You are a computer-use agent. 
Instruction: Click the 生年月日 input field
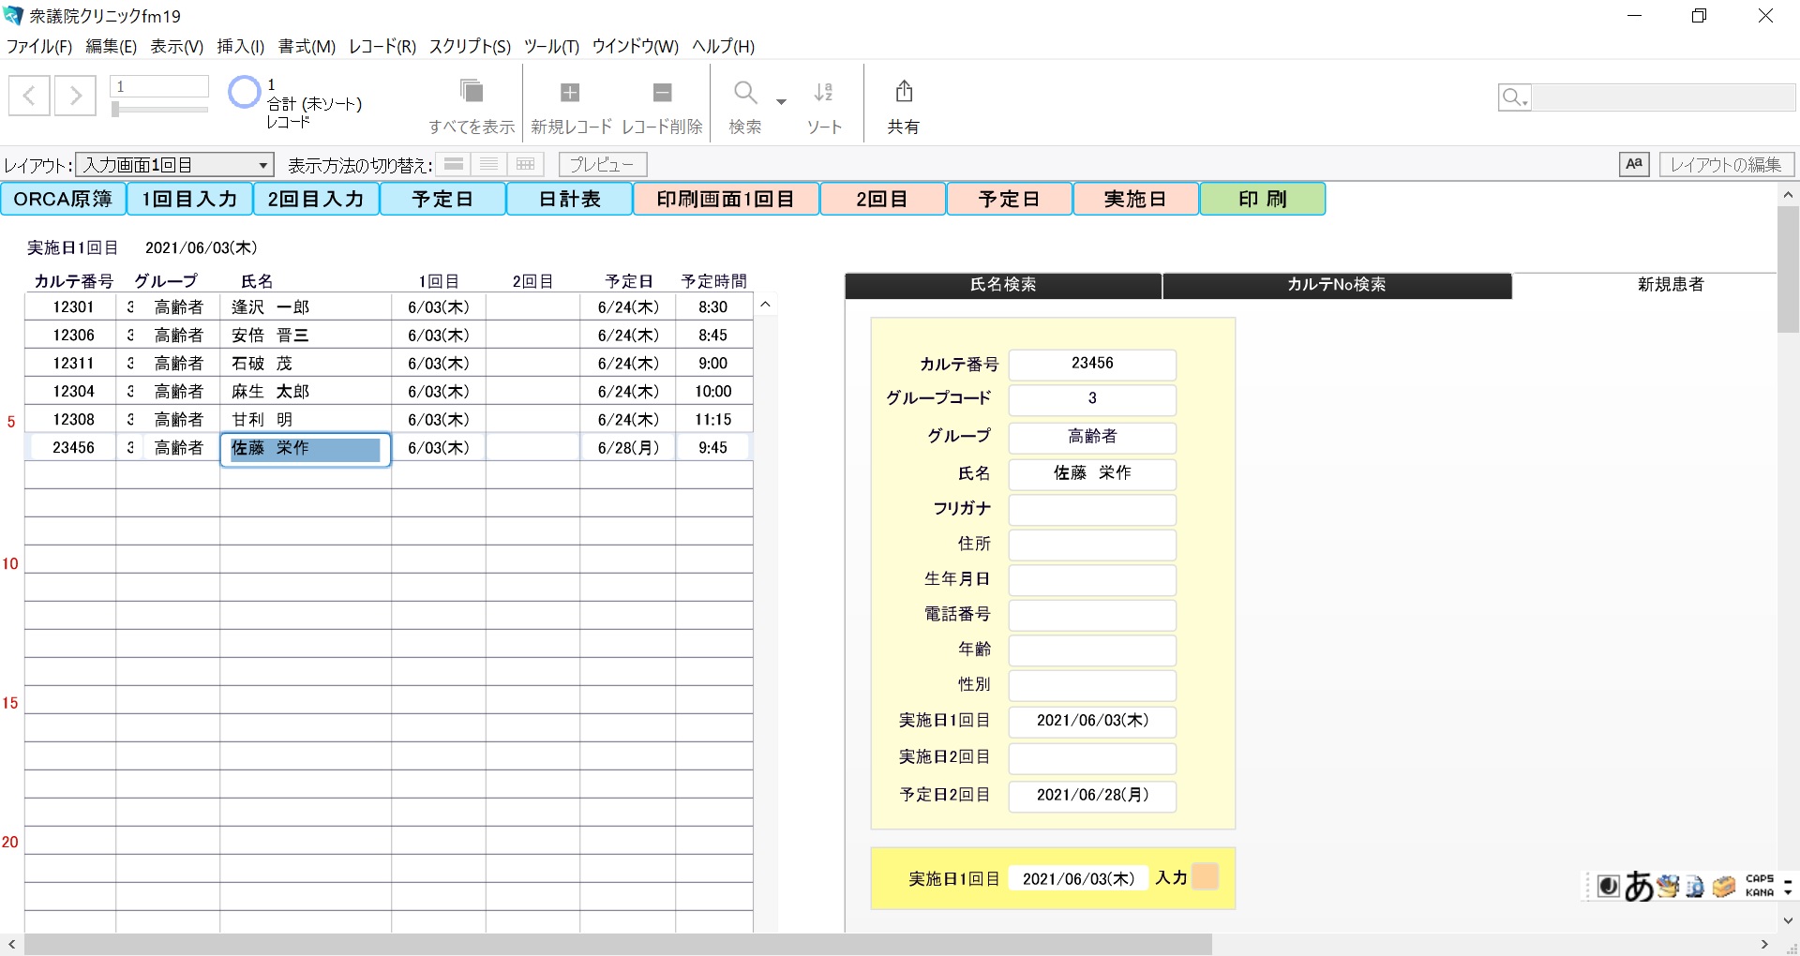[1092, 579]
